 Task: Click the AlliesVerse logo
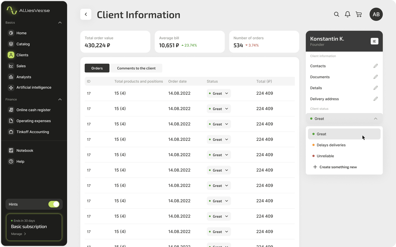click(28, 10)
